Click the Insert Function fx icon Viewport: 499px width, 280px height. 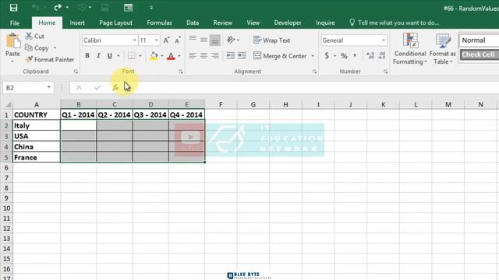click(x=115, y=88)
